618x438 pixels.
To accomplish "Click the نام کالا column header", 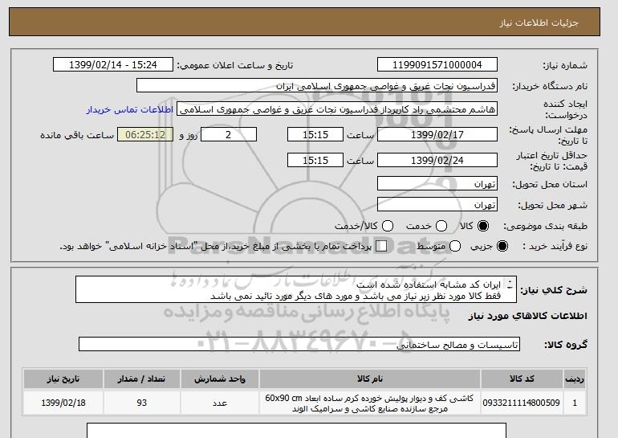I will pos(370,379).
